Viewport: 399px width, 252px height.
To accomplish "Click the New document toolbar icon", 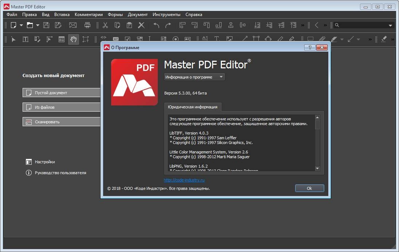I will point(13,25).
